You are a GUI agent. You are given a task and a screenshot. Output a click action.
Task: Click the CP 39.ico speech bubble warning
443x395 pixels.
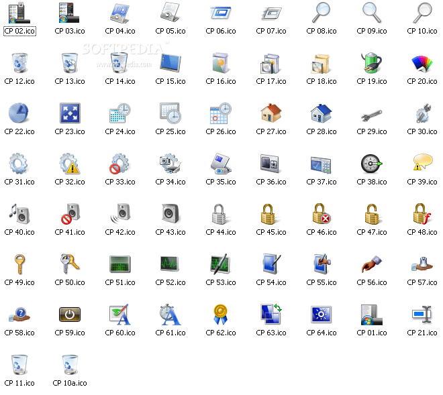click(423, 162)
